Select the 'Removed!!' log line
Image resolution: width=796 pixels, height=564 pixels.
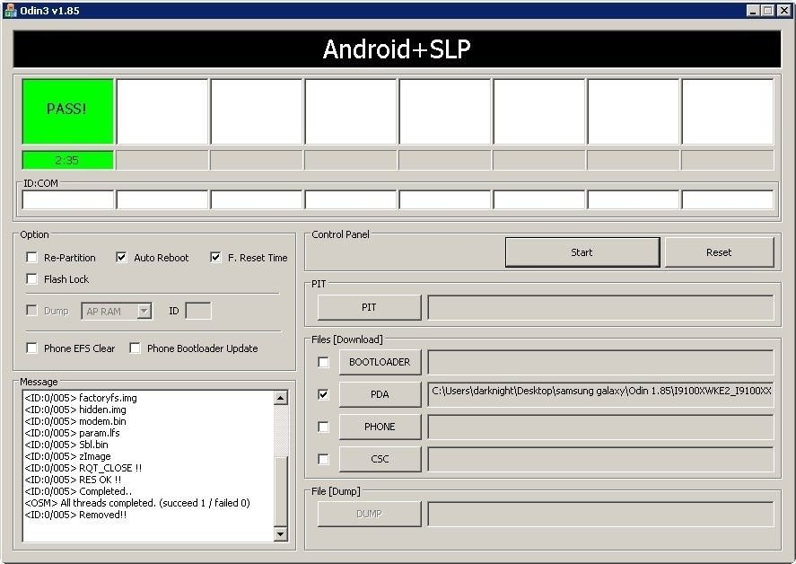(75, 515)
